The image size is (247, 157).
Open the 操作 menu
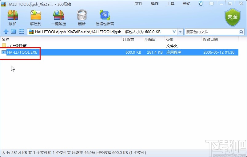155,4
